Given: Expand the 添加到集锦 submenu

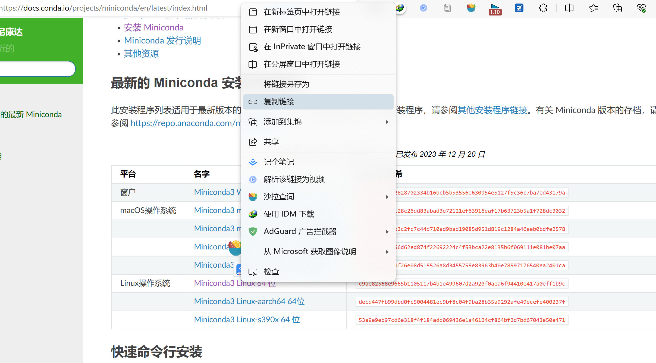Looking at the screenshot, I should tap(387, 122).
